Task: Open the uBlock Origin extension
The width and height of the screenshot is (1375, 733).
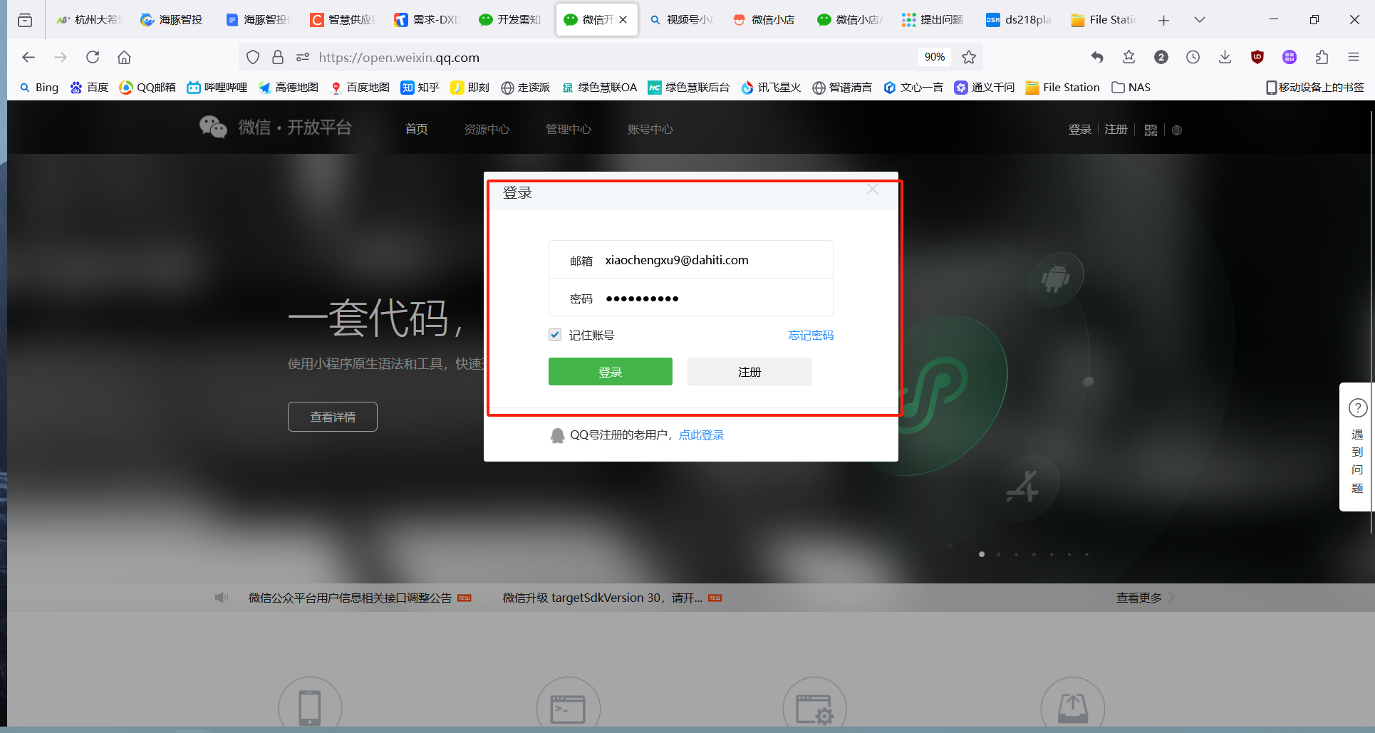Action: coord(1257,57)
